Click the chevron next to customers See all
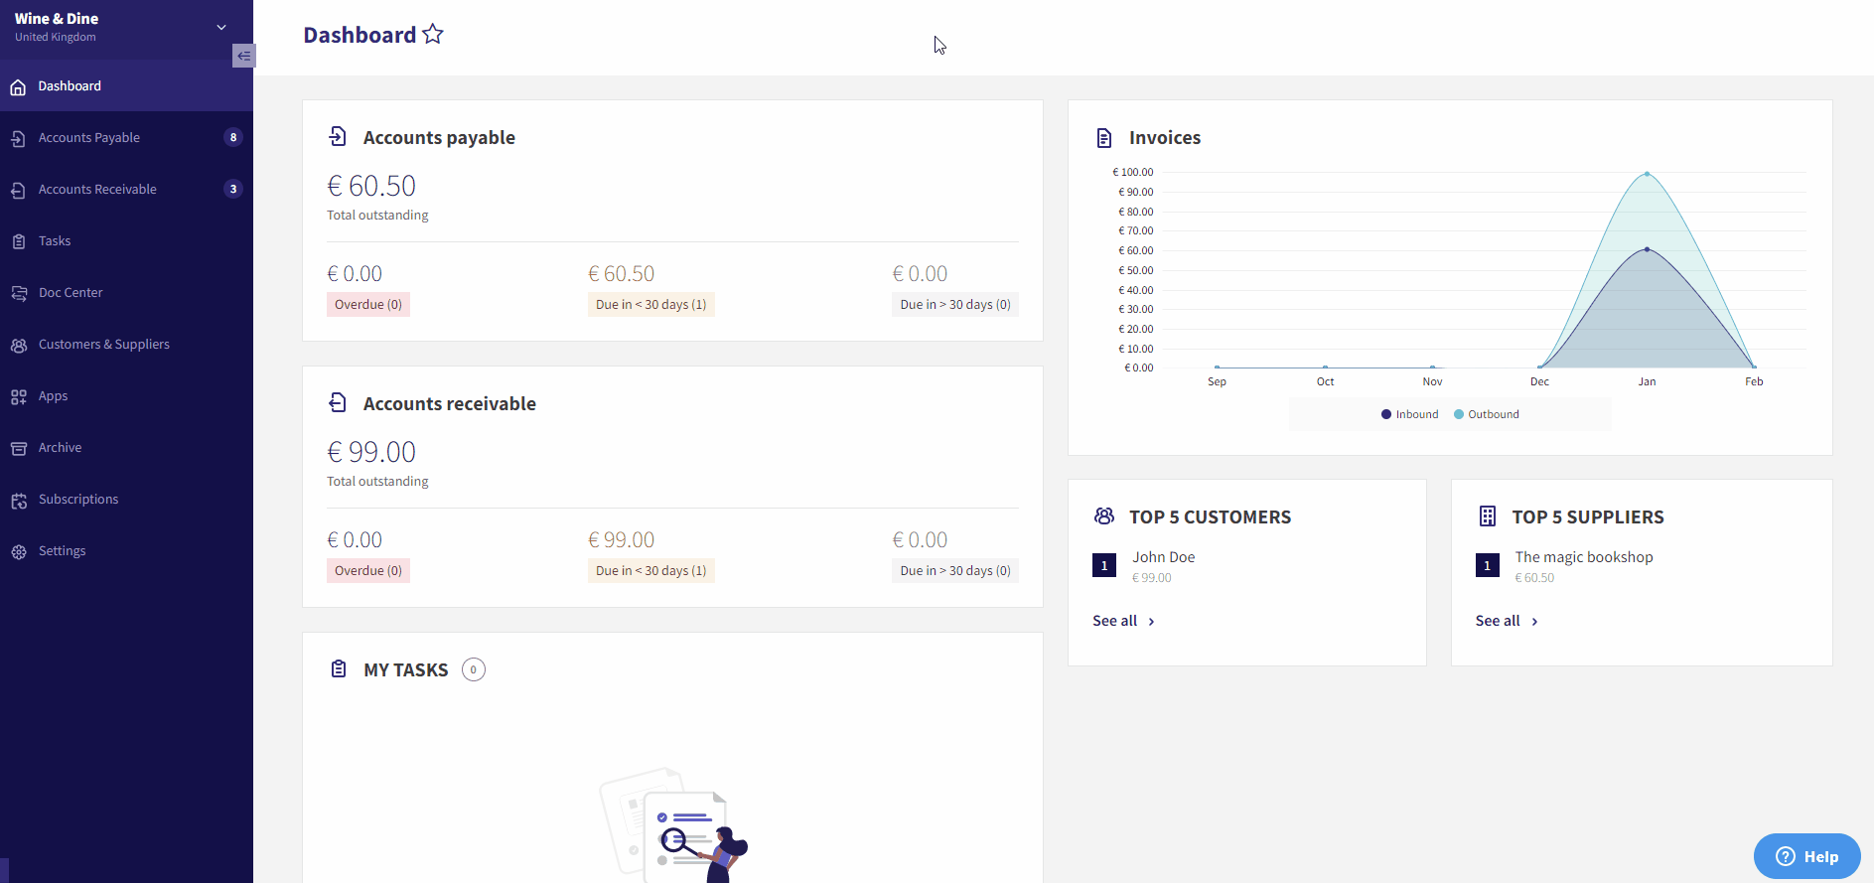The height and width of the screenshot is (883, 1874). (x=1151, y=622)
